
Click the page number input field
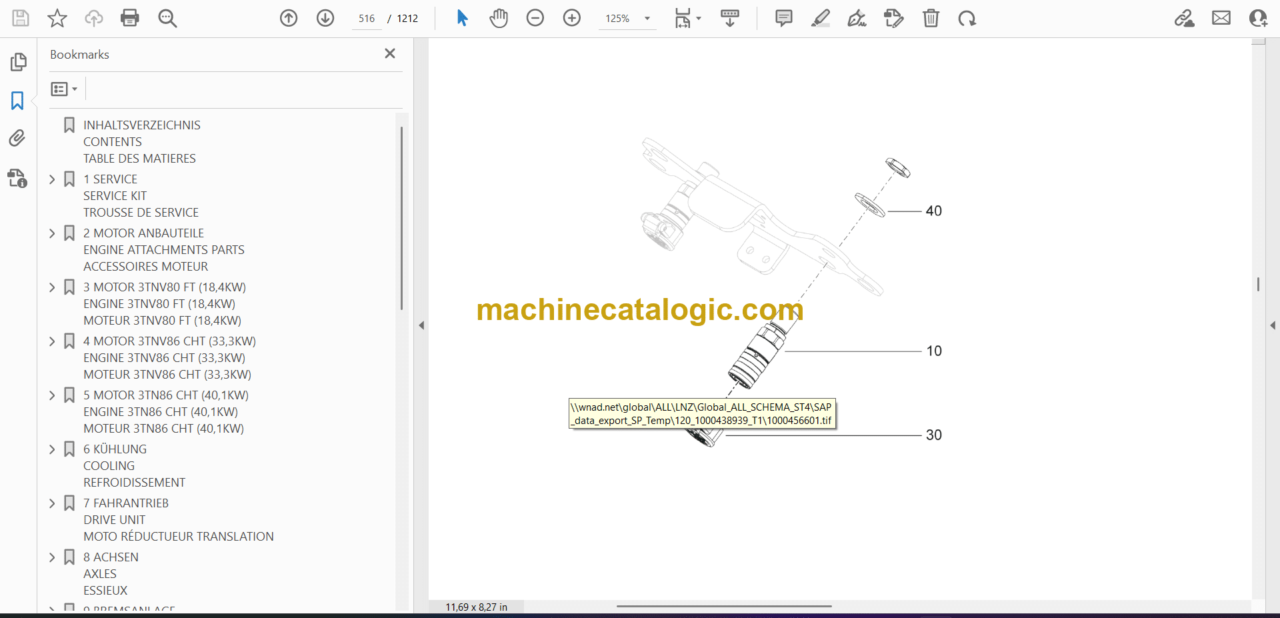(x=367, y=19)
